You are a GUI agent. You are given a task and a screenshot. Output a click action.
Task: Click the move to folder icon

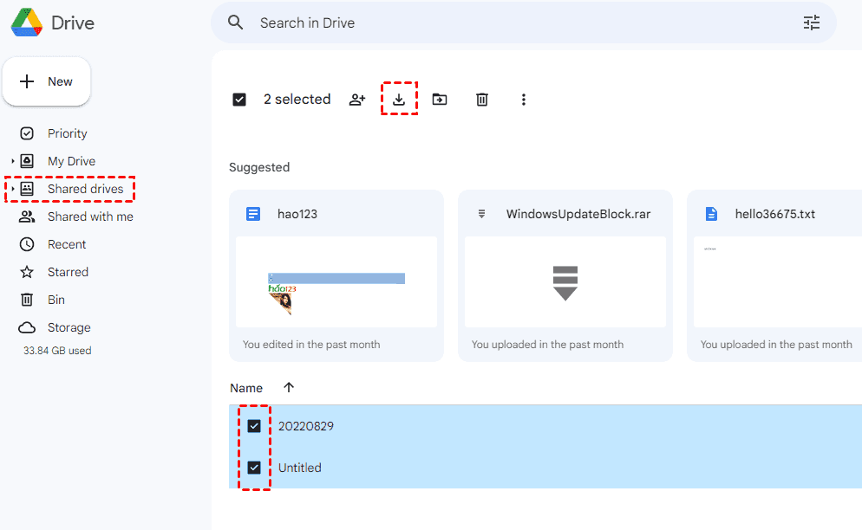coord(440,100)
